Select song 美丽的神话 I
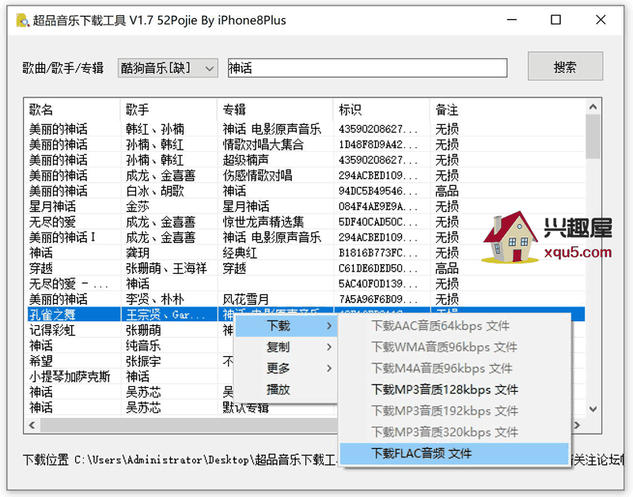The width and height of the screenshot is (633, 497). pos(305,237)
